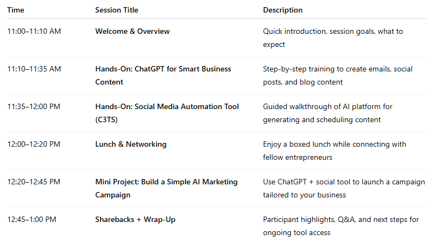Click the Sharebacks + Wrap-Up session title
The image size is (435, 252).
[x=135, y=220]
